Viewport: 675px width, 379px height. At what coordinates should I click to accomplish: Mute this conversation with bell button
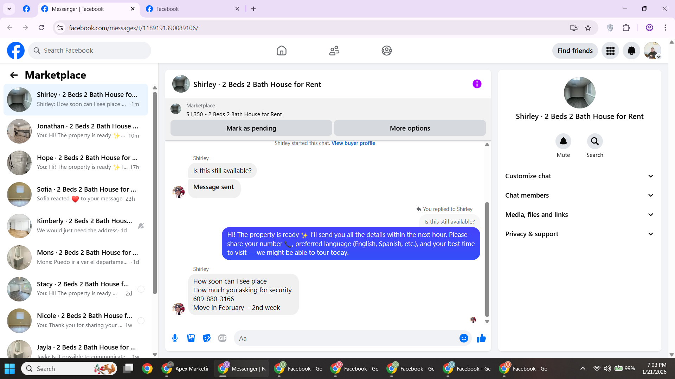click(563, 141)
